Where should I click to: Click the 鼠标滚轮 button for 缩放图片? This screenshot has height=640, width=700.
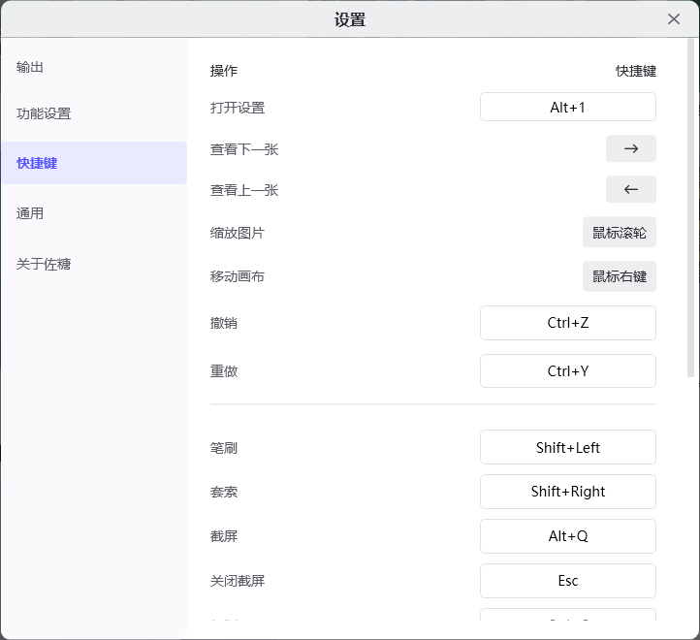(x=619, y=233)
